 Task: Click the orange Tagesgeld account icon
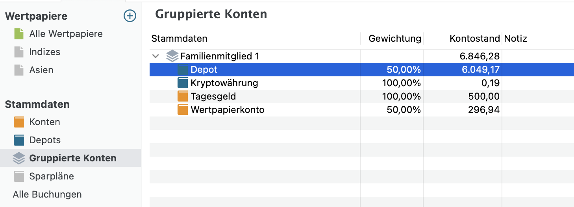point(183,96)
